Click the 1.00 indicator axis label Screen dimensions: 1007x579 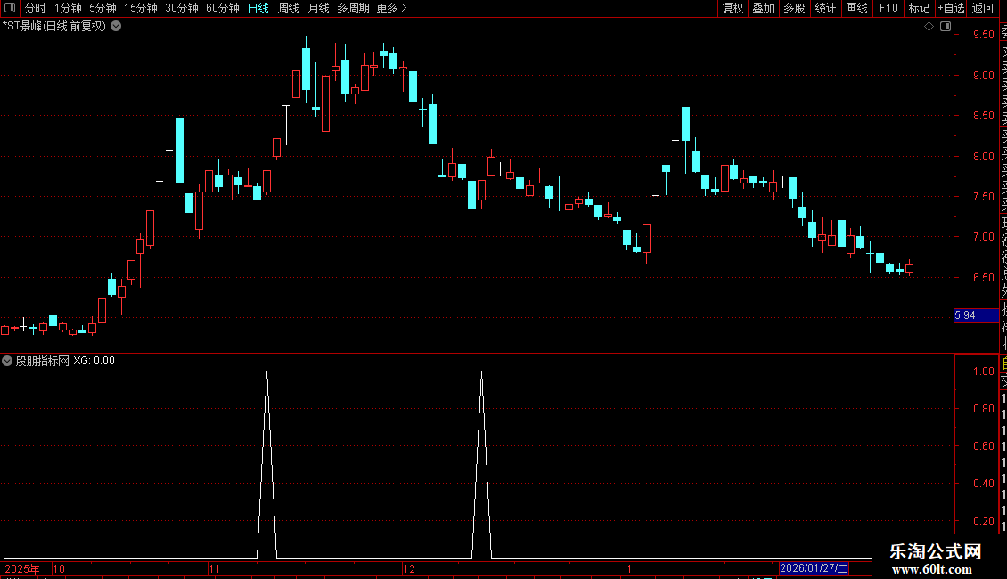pyautogui.click(x=983, y=371)
